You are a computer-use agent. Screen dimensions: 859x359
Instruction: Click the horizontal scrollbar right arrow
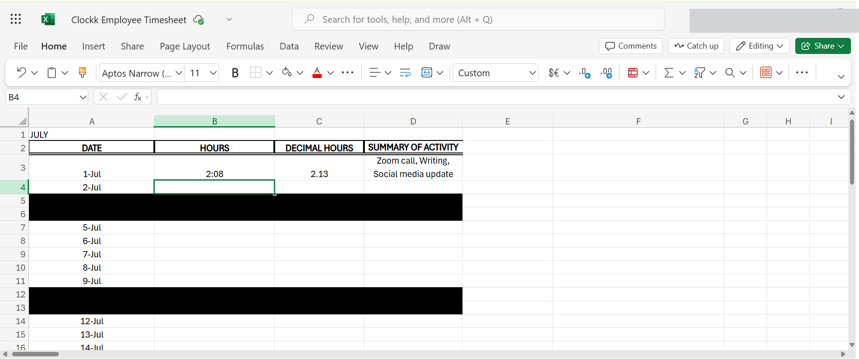(843, 354)
